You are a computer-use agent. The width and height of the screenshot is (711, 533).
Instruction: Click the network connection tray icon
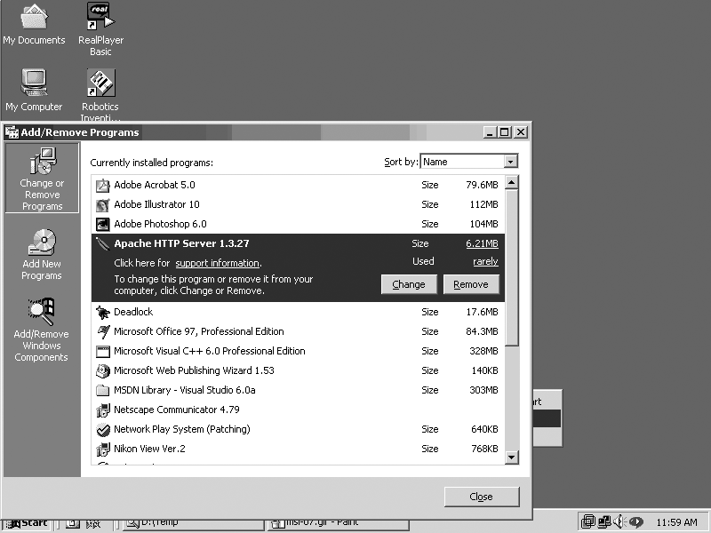click(604, 521)
